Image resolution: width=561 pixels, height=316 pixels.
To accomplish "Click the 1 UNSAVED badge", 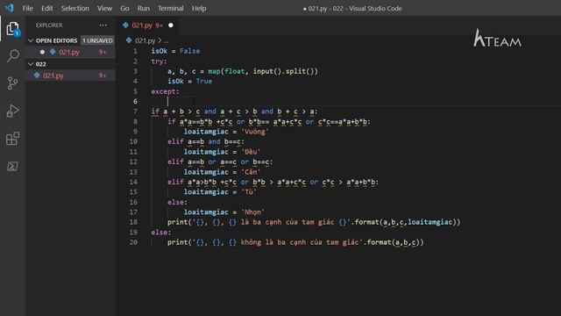I will point(97,40).
